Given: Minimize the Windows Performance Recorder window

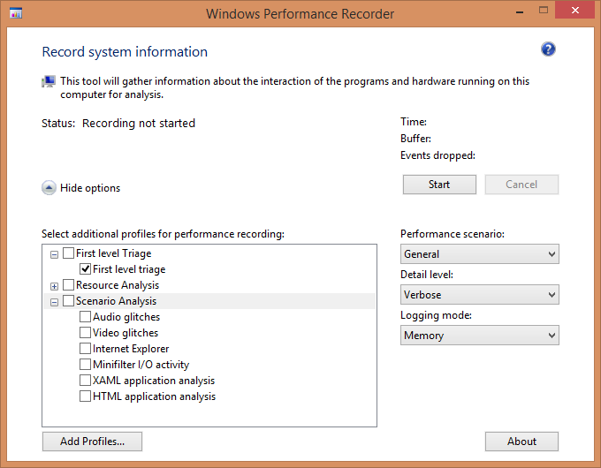Looking at the screenshot, I should pyautogui.click(x=520, y=11).
